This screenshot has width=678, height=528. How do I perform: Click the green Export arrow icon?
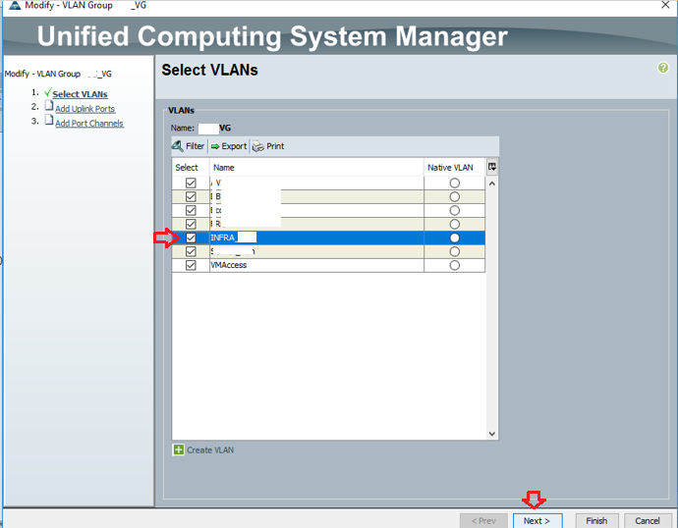215,146
